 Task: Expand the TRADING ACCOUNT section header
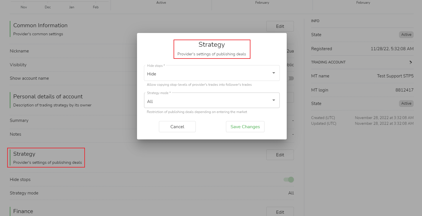pos(328,62)
